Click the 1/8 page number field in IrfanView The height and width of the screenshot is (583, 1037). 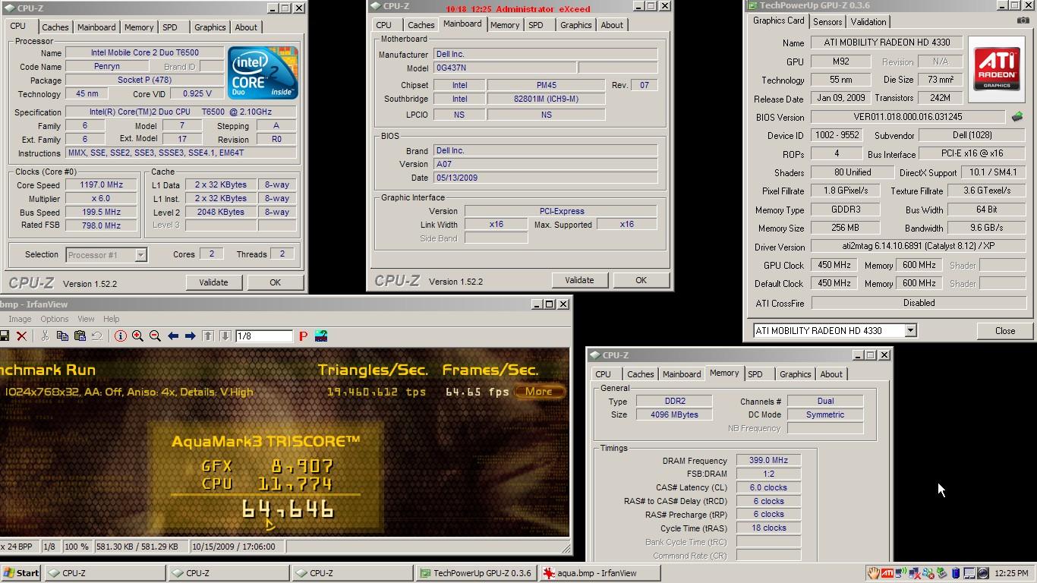[x=263, y=336]
